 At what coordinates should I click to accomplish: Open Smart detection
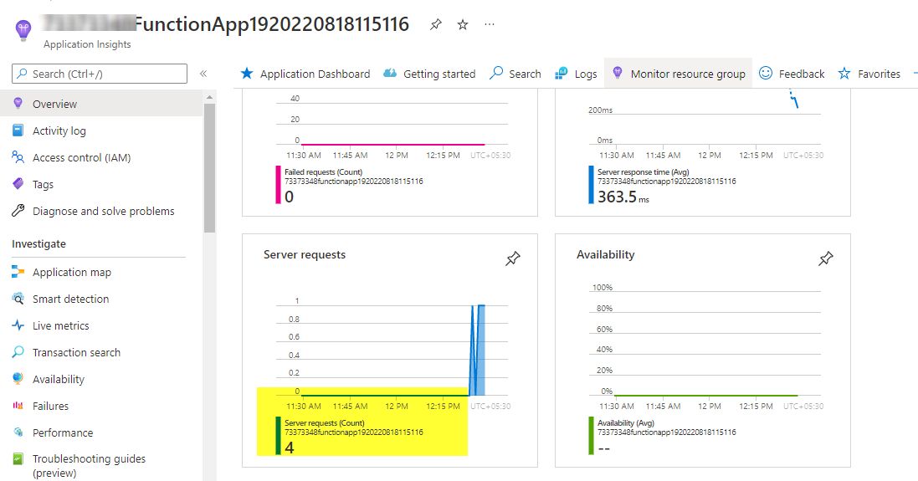click(x=70, y=299)
